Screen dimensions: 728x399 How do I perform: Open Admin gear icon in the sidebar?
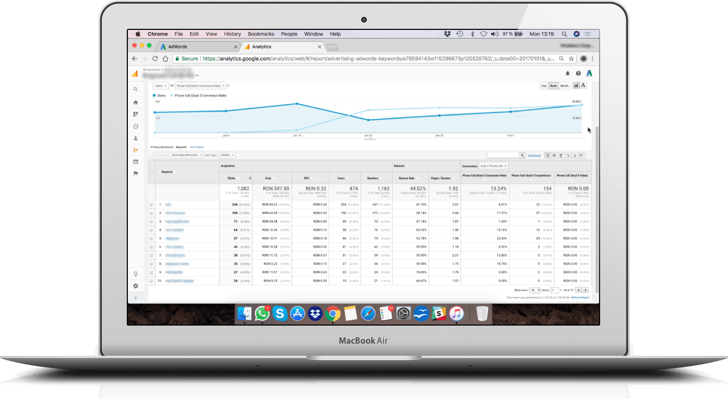(135, 286)
